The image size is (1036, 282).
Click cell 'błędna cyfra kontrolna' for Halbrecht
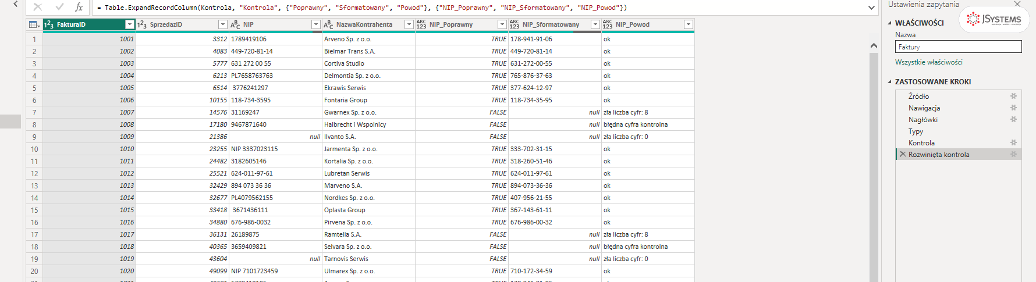648,124
